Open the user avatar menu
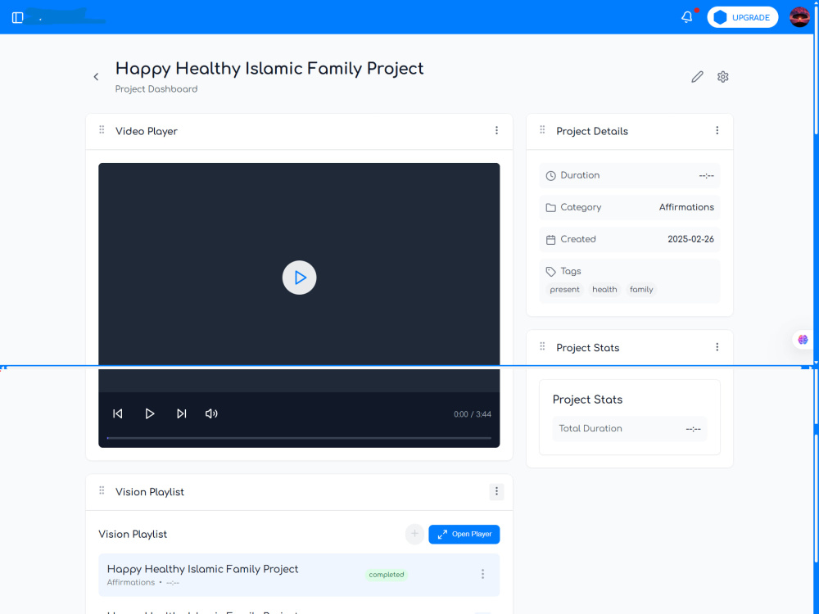 (799, 17)
